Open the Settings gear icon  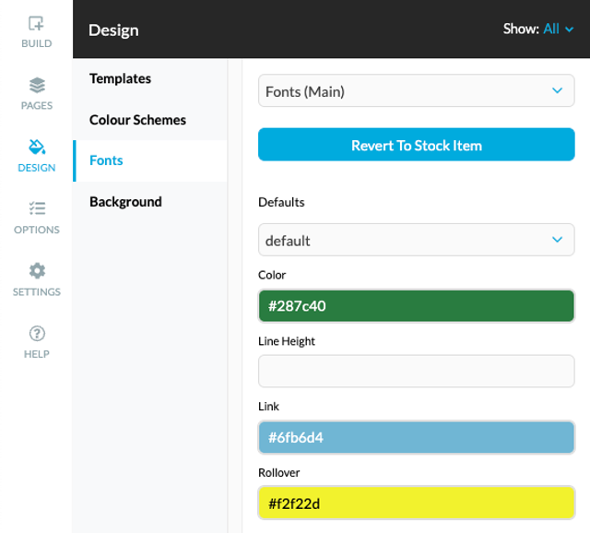click(x=37, y=270)
